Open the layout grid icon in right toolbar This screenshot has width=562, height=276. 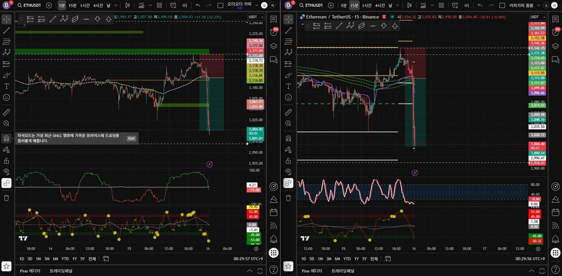(441, 5)
